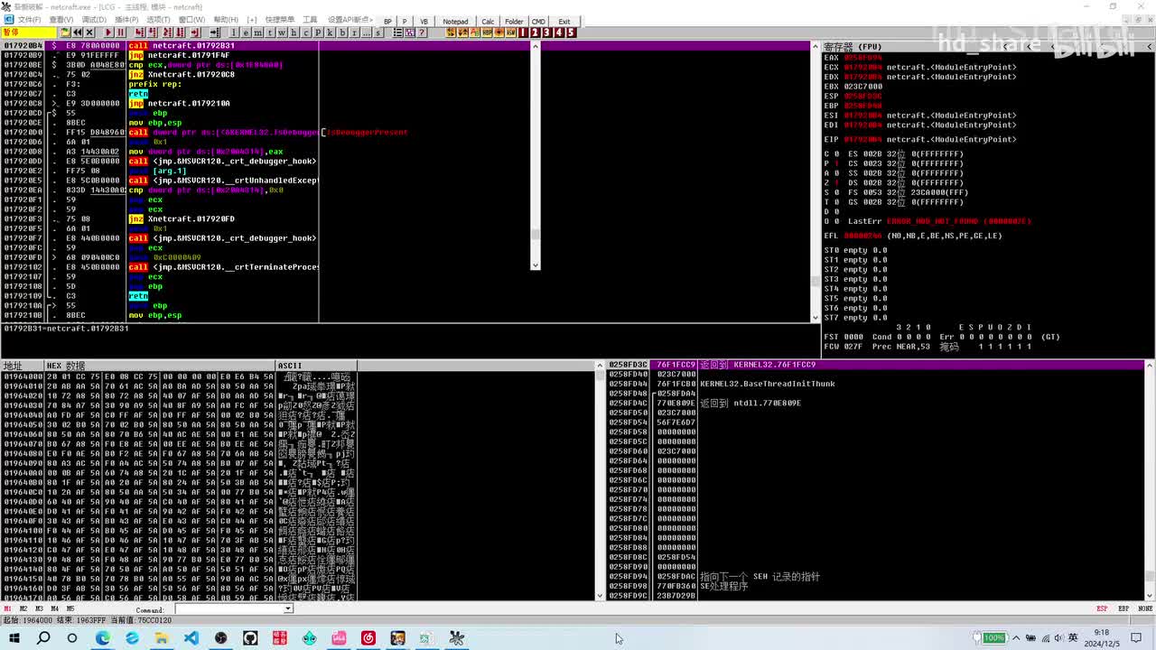Click the Exit toolbar button
The height and width of the screenshot is (650, 1156).
(x=564, y=21)
